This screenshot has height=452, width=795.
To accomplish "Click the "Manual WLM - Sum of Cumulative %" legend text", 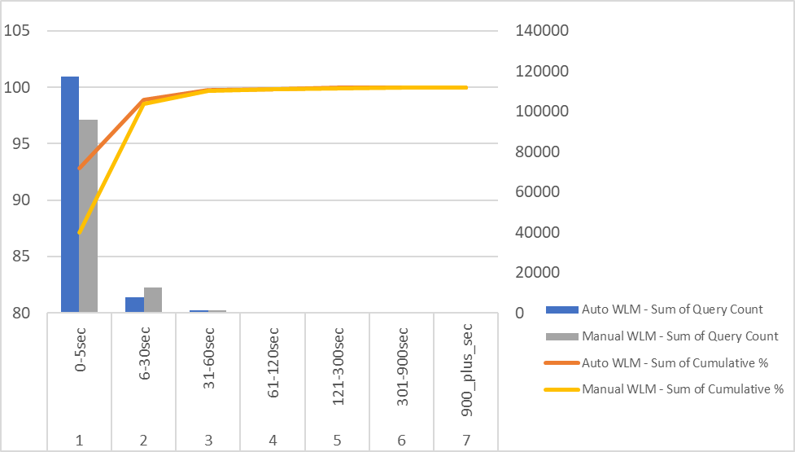I will pyautogui.click(x=683, y=389).
